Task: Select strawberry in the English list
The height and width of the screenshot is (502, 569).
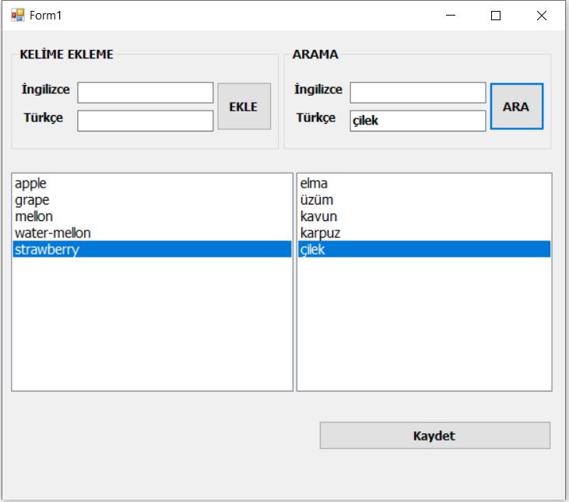Action: 152,249
